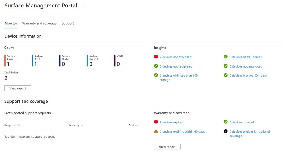The image size is (283, 155).
Task: Open the Support tab
Action: [68, 23]
